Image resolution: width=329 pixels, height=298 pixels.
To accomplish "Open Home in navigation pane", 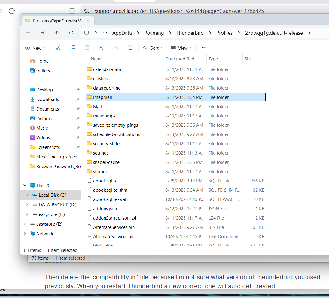I will pyautogui.click(x=42, y=61).
